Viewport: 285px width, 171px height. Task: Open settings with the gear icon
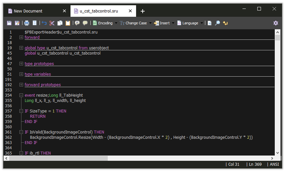(276, 23)
